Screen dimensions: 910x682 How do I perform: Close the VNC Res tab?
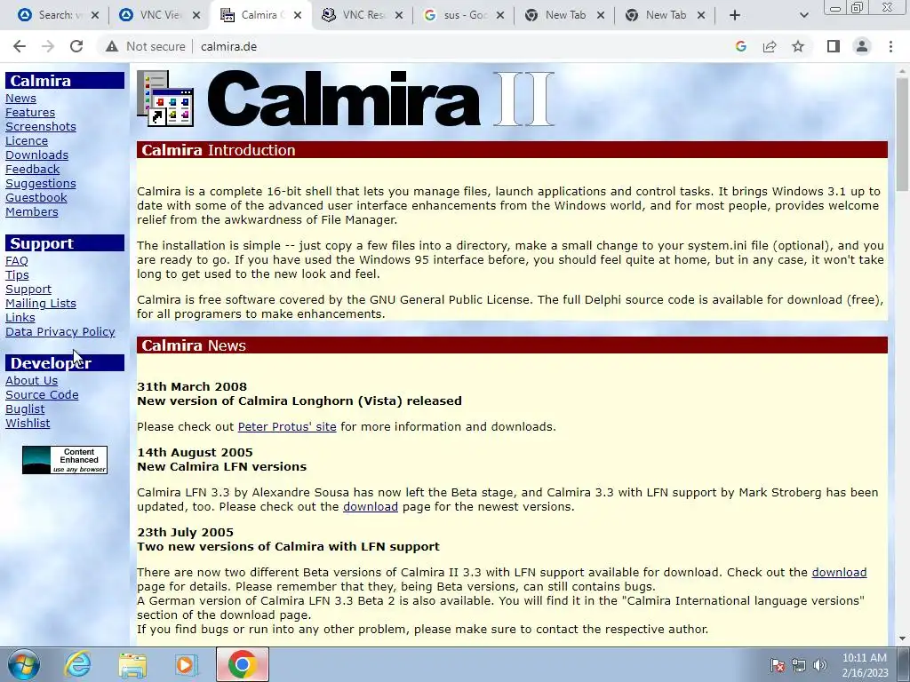point(399,15)
